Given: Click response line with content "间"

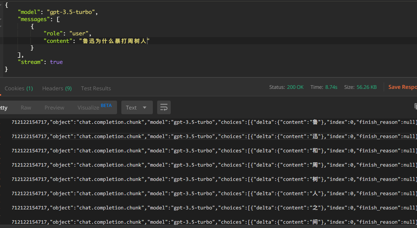Looking at the screenshot, I should (x=214, y=222).
